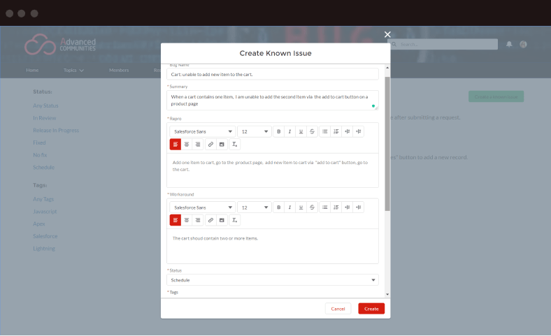
Task: Filter by Javascript tag
Action: [45, 212]
